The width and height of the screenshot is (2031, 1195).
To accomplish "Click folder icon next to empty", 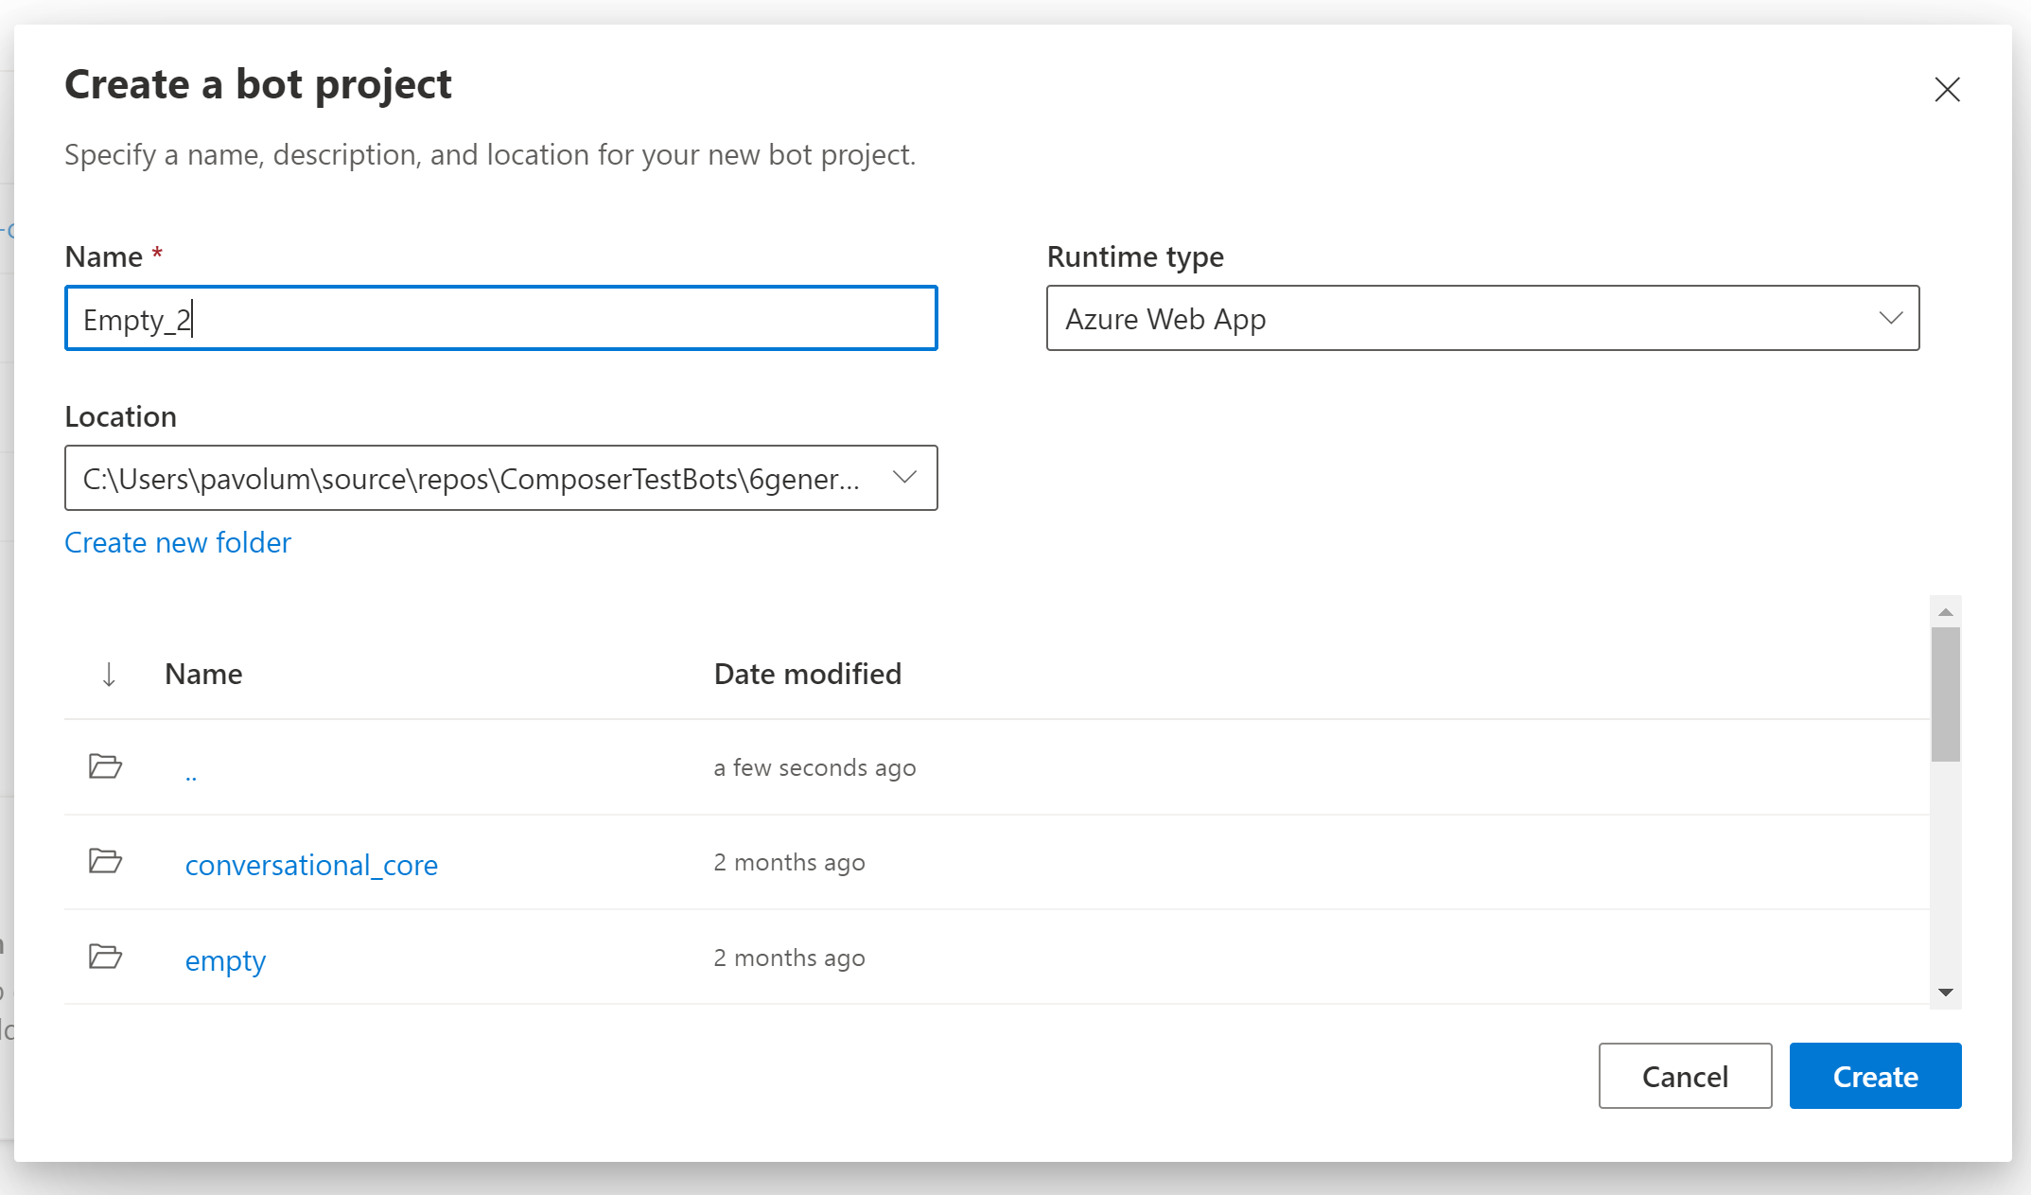I will coord(105,957).
